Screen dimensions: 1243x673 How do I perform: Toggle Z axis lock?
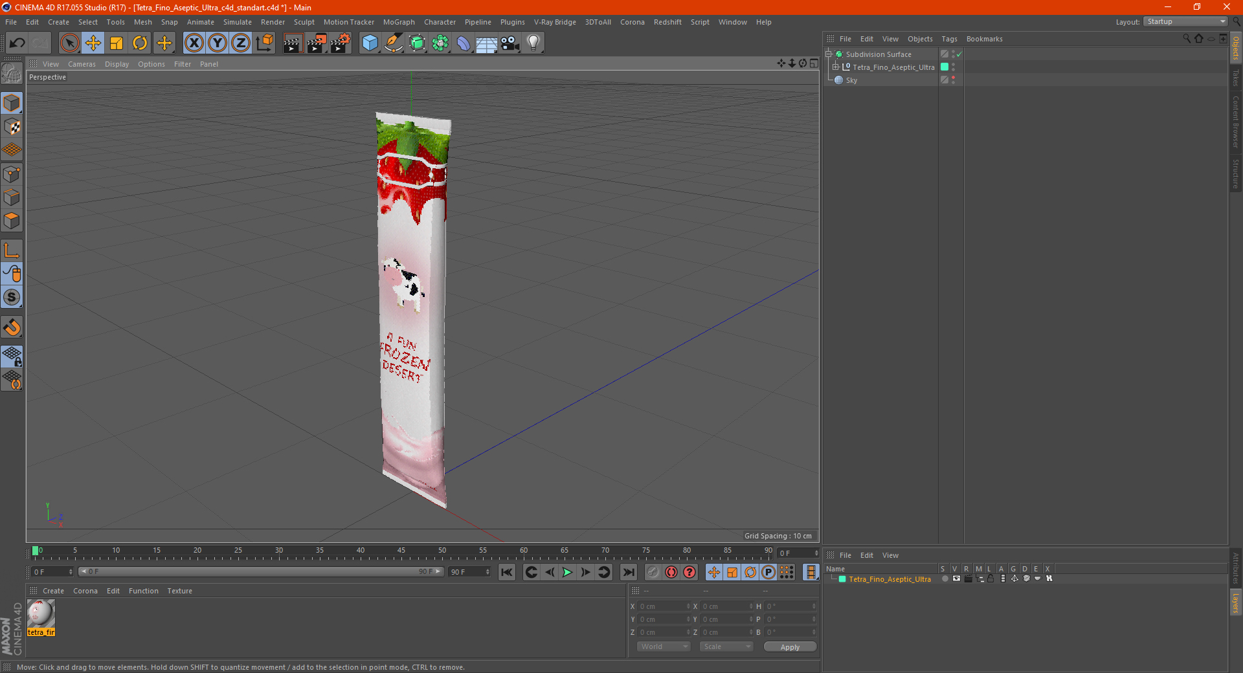coord(241,43)
